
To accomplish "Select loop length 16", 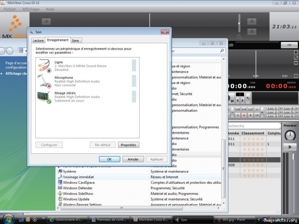I will pyautogui.click(x=257, y=115).
